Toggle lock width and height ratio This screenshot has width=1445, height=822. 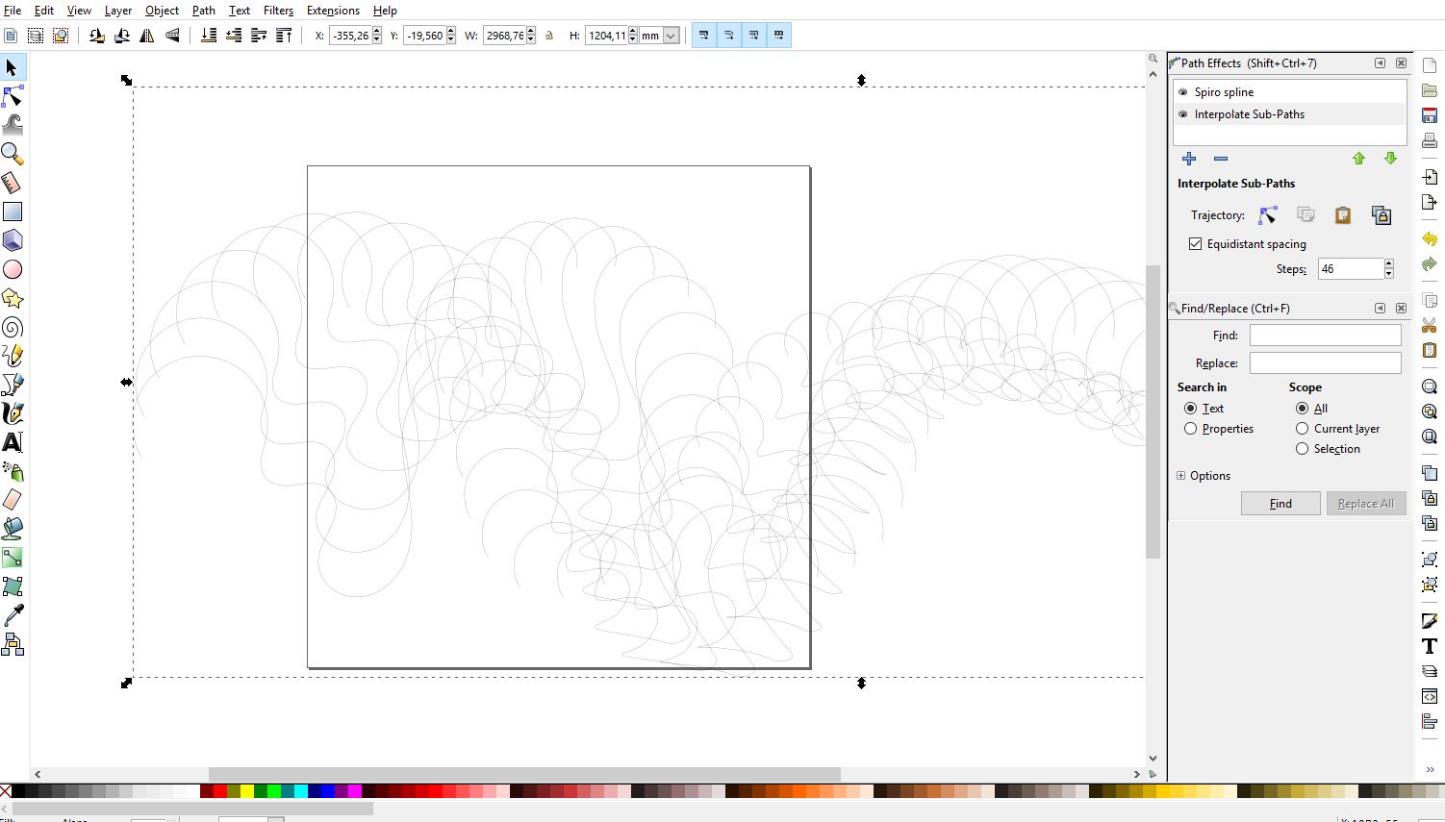click(549, 36)
